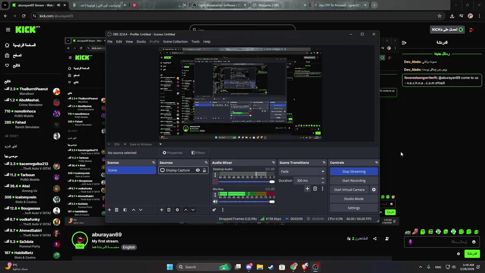Float the Audio Mixer dock
The width and height of the screenshot is (485, 273).
[274, 163]
